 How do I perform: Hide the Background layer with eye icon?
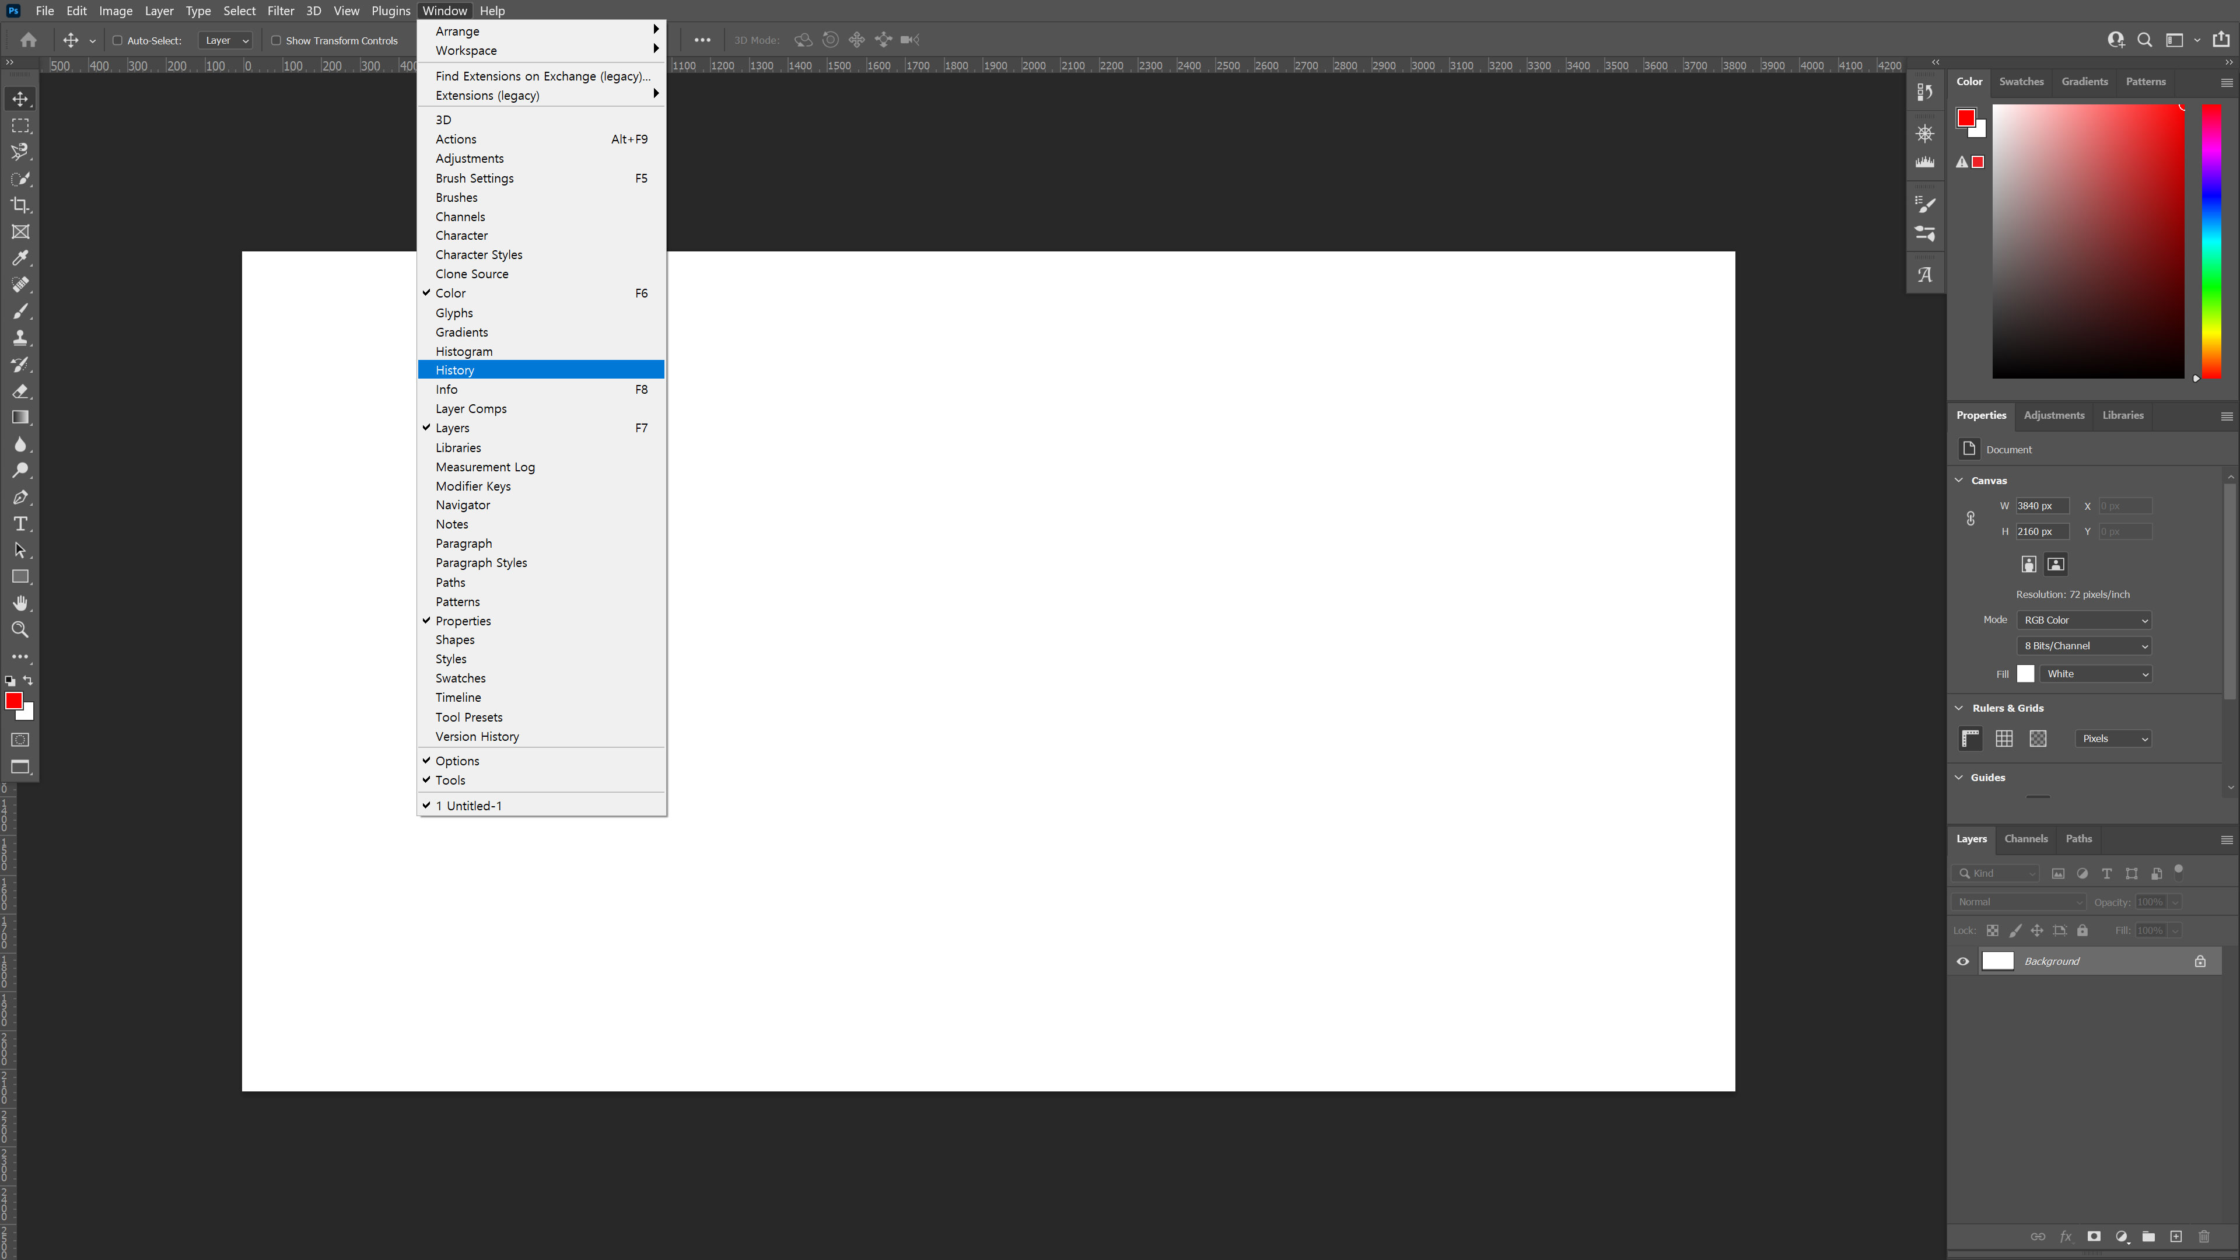click(x=1962, y=961)
